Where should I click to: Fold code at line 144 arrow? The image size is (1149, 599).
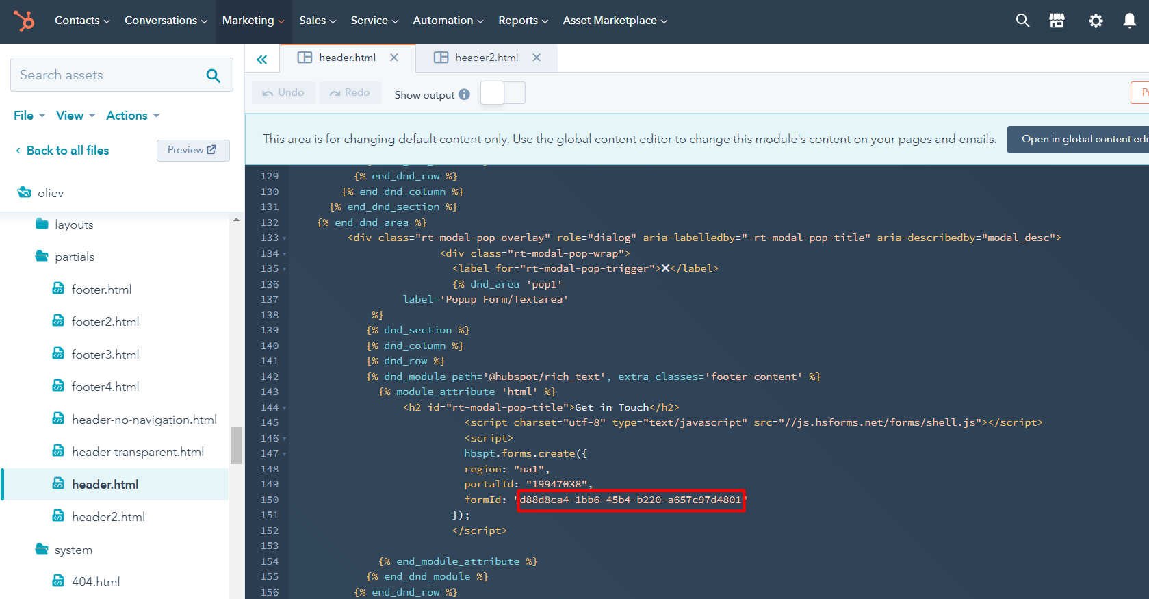[285, 408]
